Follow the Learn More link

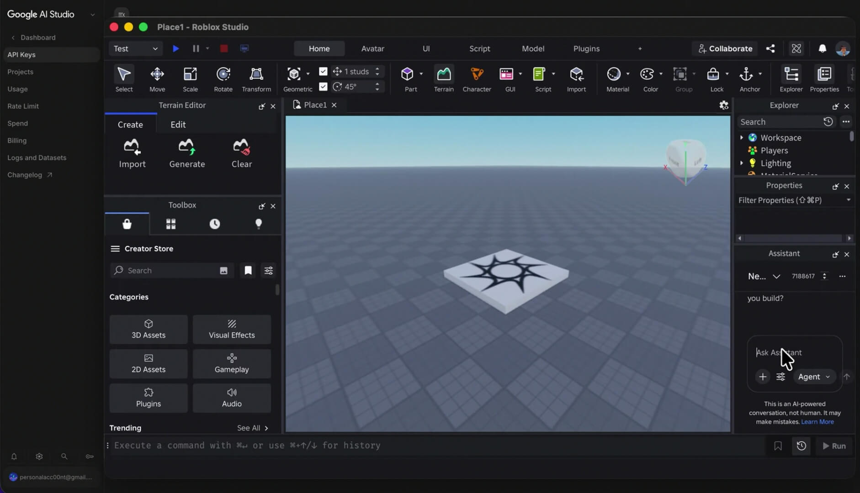pos(817,422)
